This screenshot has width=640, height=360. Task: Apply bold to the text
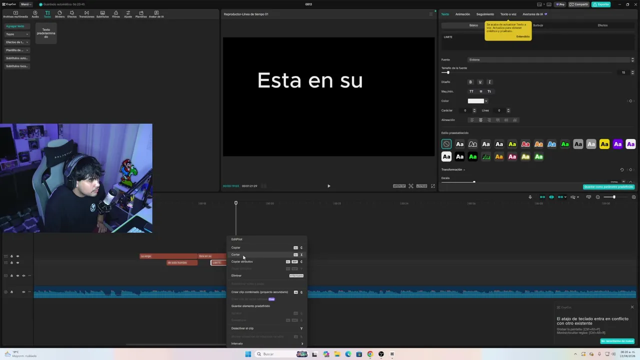(x=470, y=82)
